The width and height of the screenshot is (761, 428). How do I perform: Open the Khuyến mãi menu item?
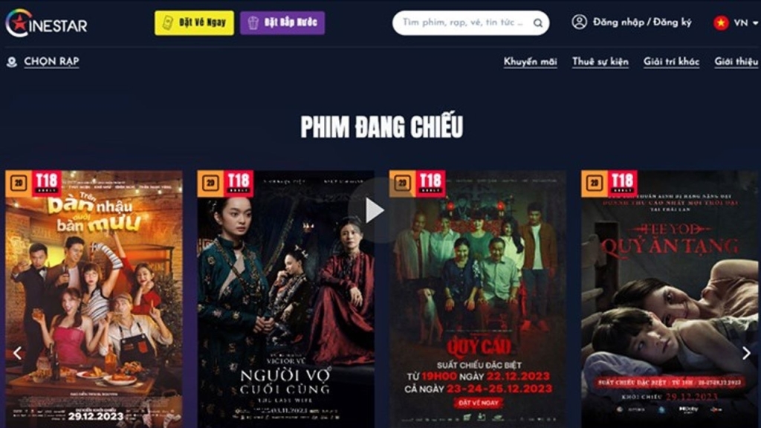coord(530,62)
